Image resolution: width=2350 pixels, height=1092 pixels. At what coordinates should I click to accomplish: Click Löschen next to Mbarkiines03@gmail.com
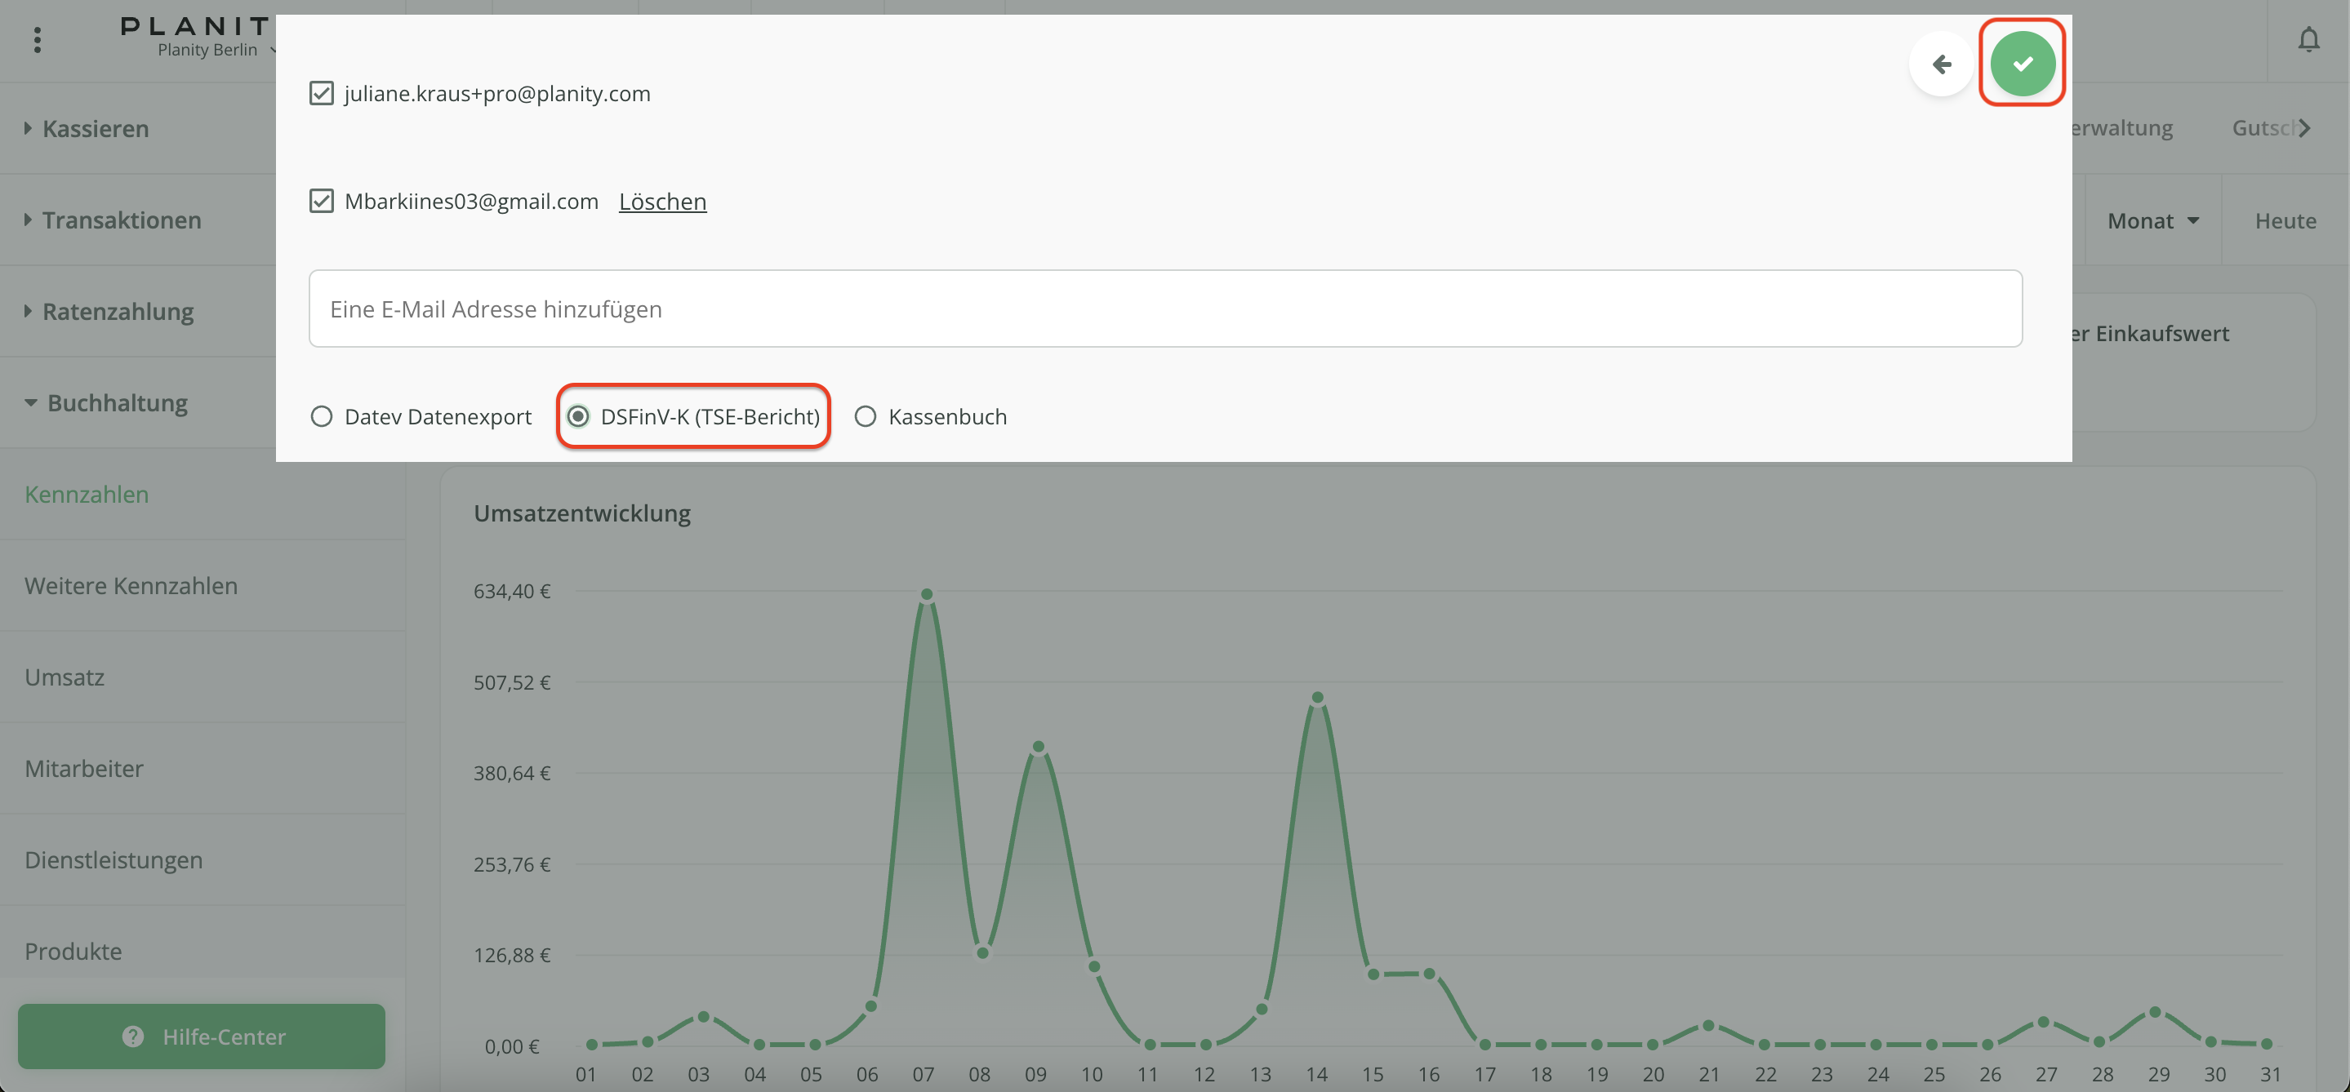click(662, 201)
